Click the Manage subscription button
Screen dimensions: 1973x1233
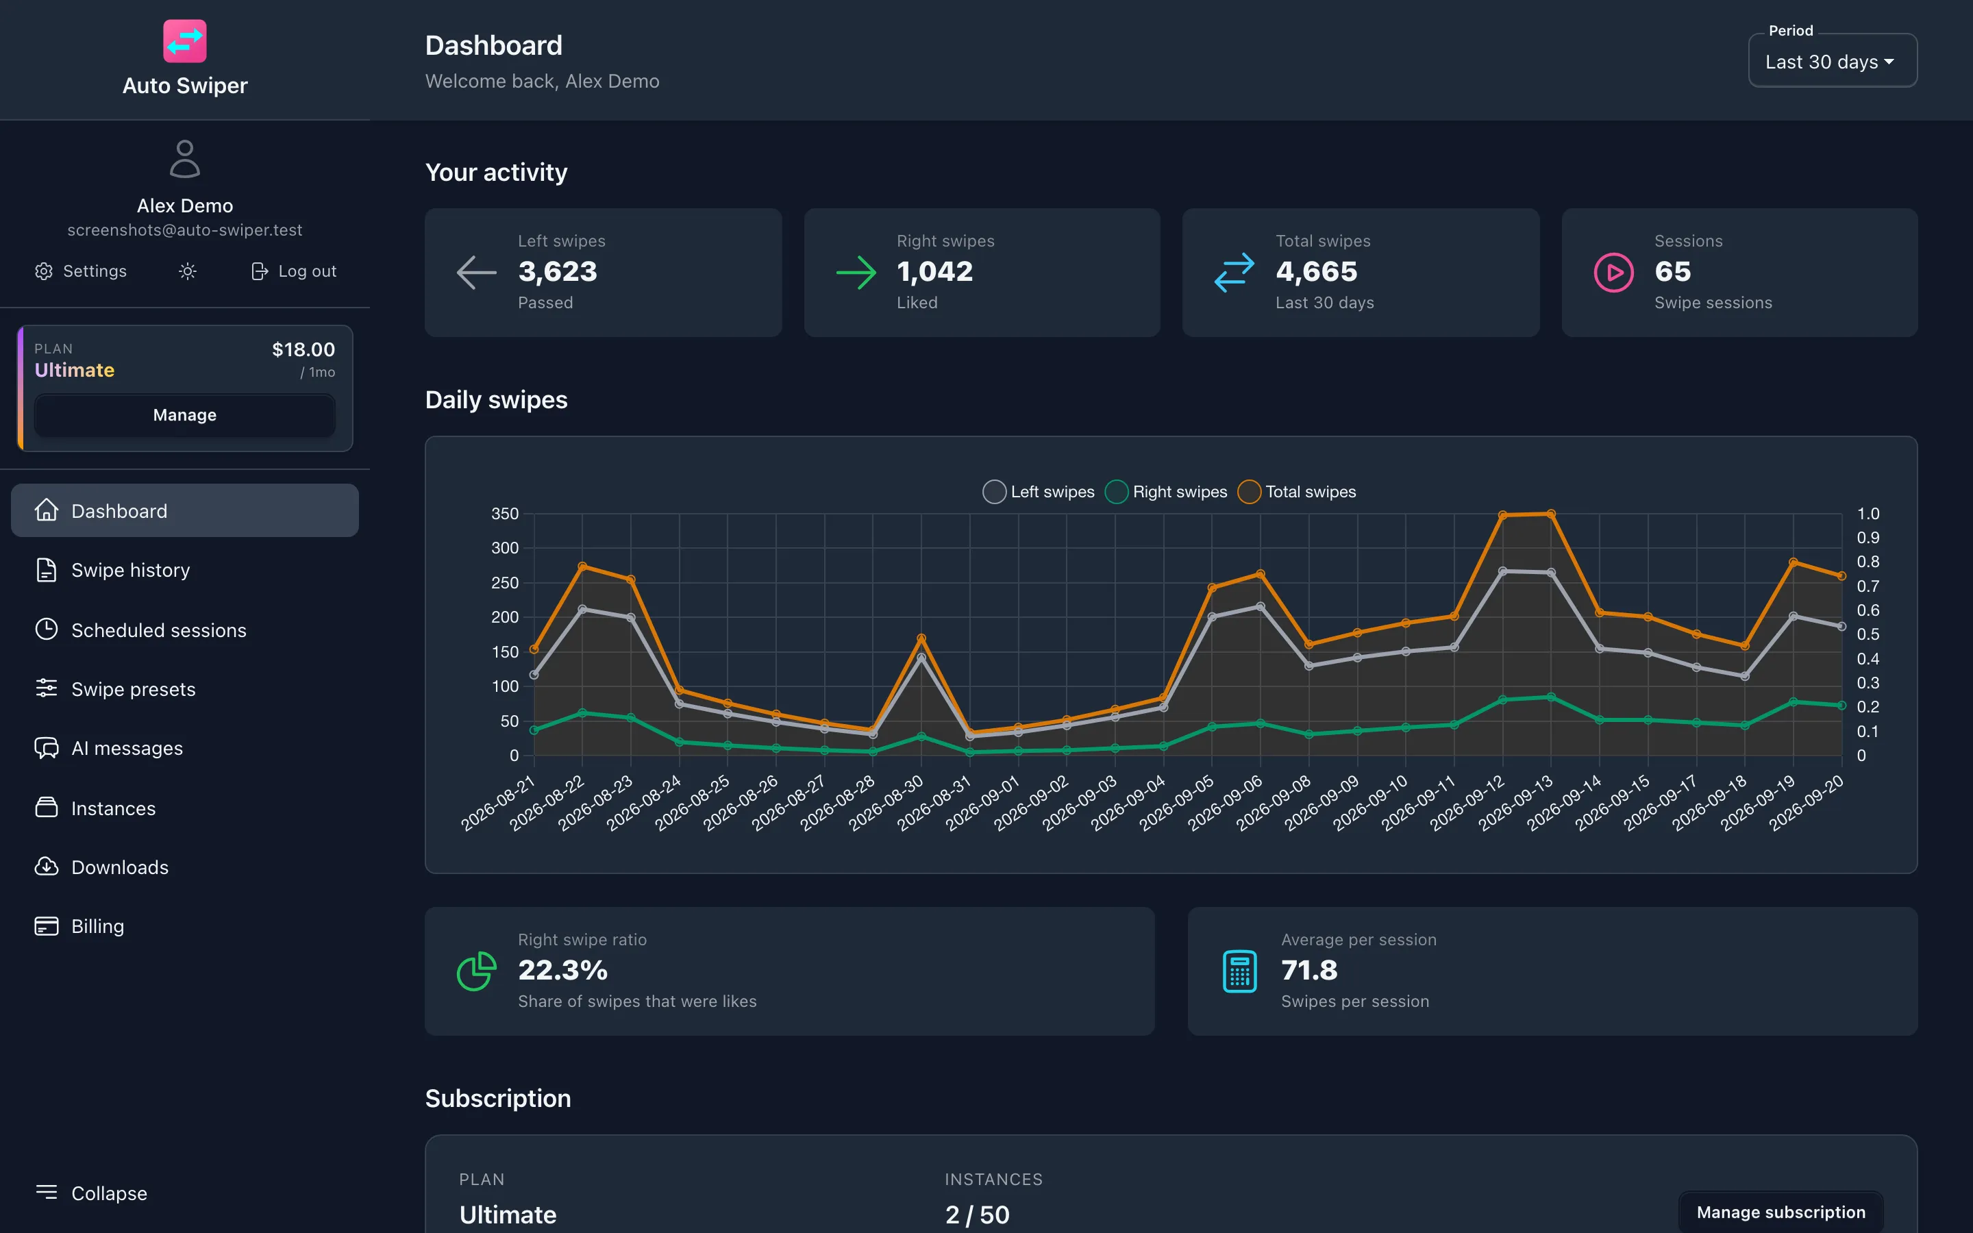[x=1780, y=1212]
